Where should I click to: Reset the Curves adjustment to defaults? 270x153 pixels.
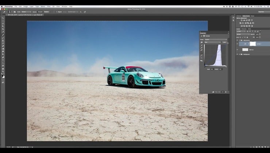[219, 92]
